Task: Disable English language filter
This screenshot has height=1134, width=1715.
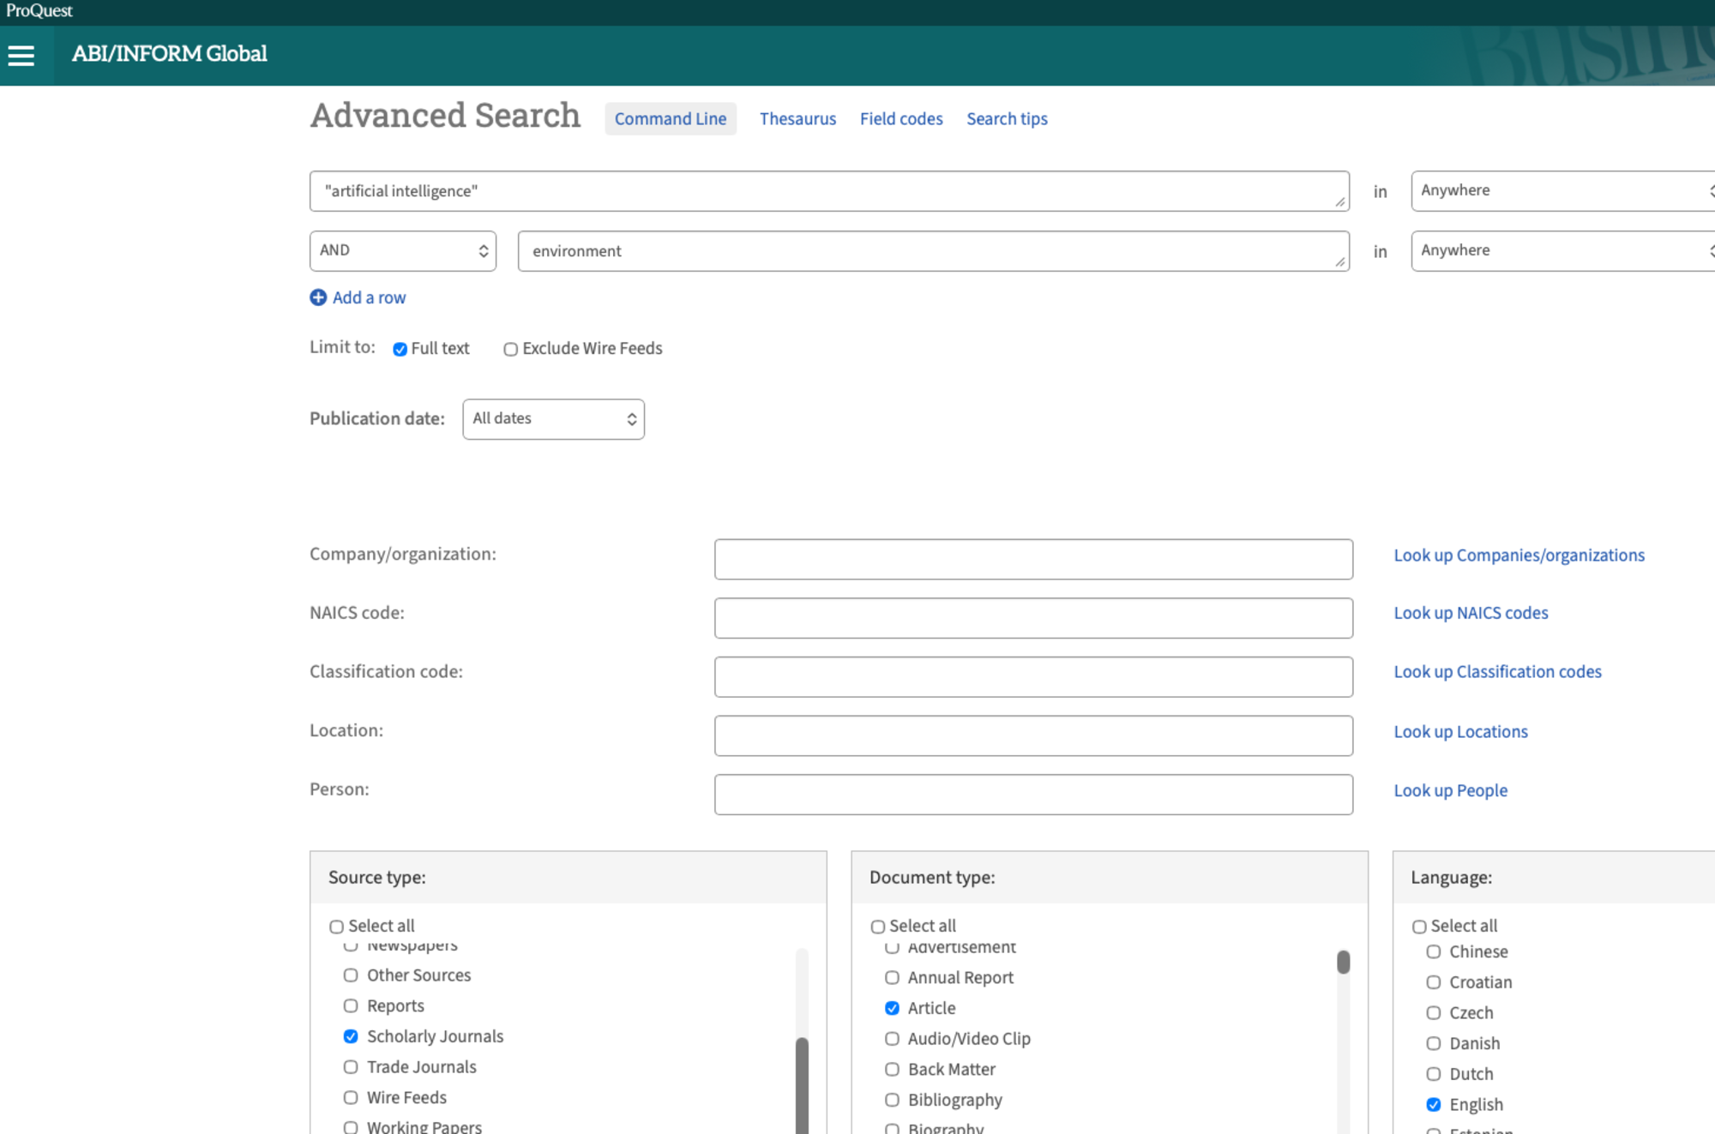Action: pos(1434,1104)
